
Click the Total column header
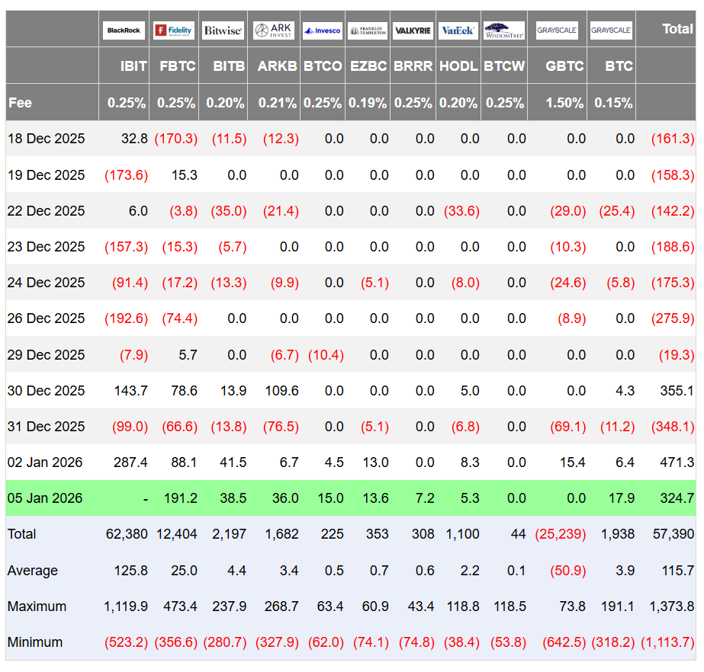[x=678, y=29]
